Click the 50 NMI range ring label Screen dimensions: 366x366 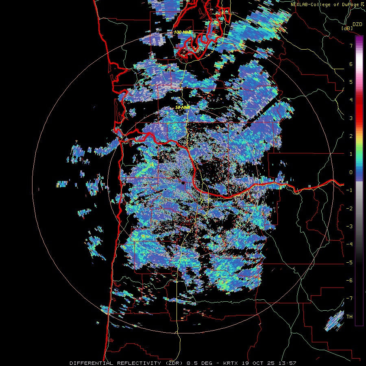click(183, 107)
